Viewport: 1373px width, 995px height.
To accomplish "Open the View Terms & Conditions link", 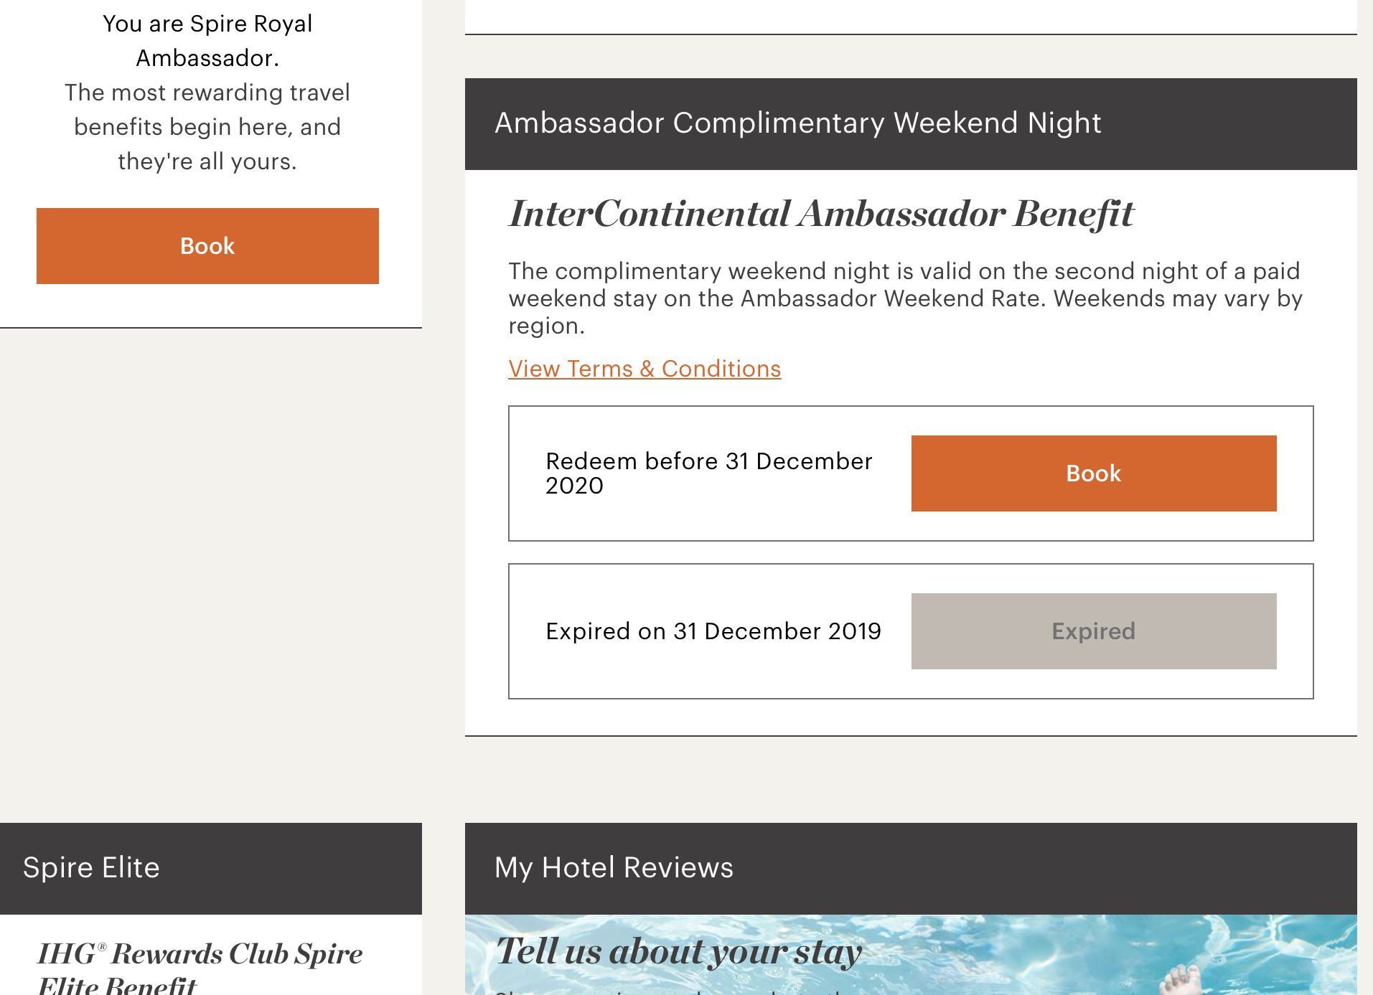I will click(645, 369).
